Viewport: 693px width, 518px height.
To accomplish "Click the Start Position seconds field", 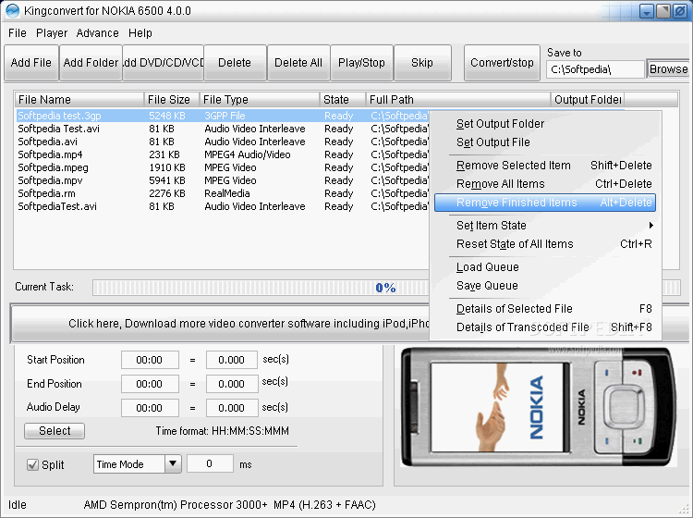I will pyautogui.click(x=232, y=360).
